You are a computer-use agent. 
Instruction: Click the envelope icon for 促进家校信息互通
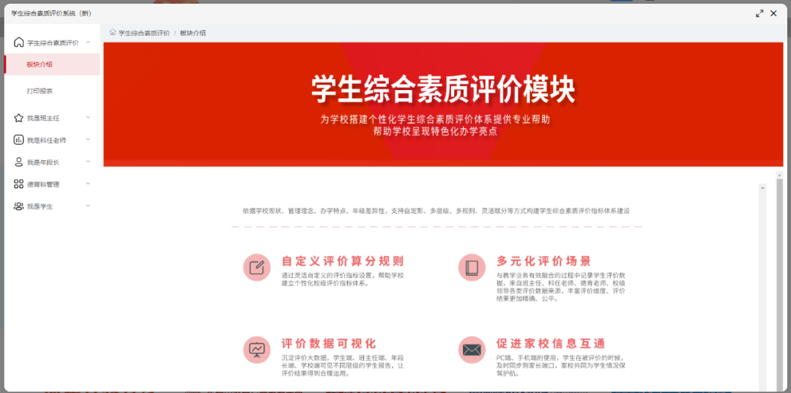(x=472, y=350)
